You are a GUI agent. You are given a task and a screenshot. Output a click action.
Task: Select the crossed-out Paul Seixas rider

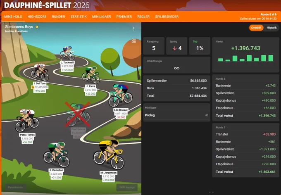point(78,114)
